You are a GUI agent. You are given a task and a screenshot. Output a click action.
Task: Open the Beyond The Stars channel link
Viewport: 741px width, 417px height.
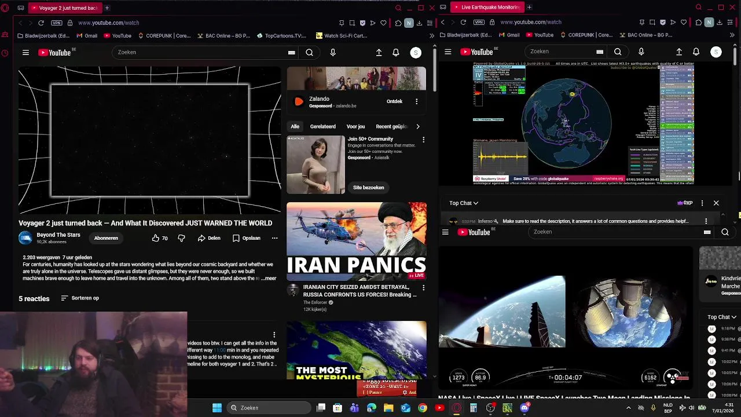(58, 235)
